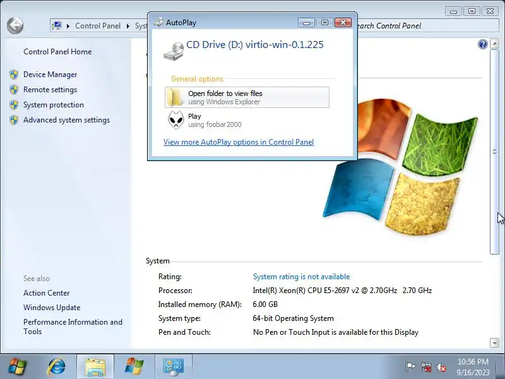Maximize the Control Panel System window
This screenshot has width=505, height=379.
472,11
